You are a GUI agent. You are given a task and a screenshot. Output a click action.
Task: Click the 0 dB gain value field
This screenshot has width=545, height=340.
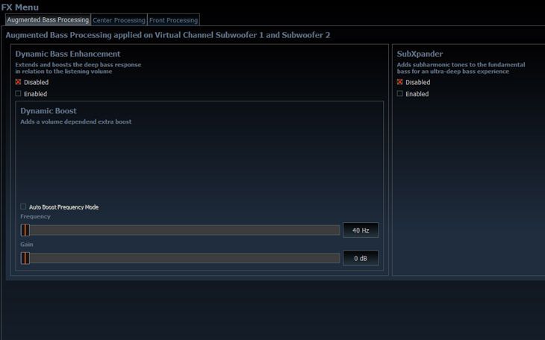[x=361, y=258]
